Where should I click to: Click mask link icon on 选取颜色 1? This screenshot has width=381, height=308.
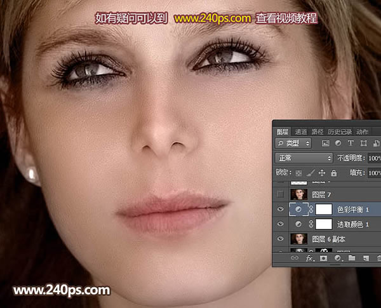point(311,224)
